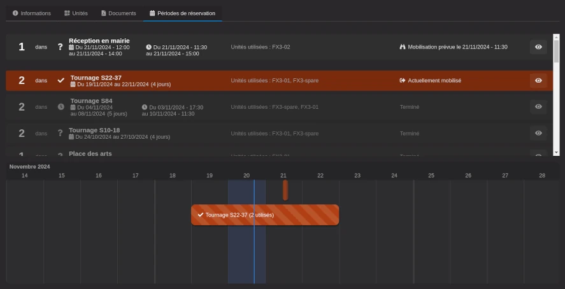
Task: Click the Tournage S22-37 bar in timeline
Action: [265, 215]
